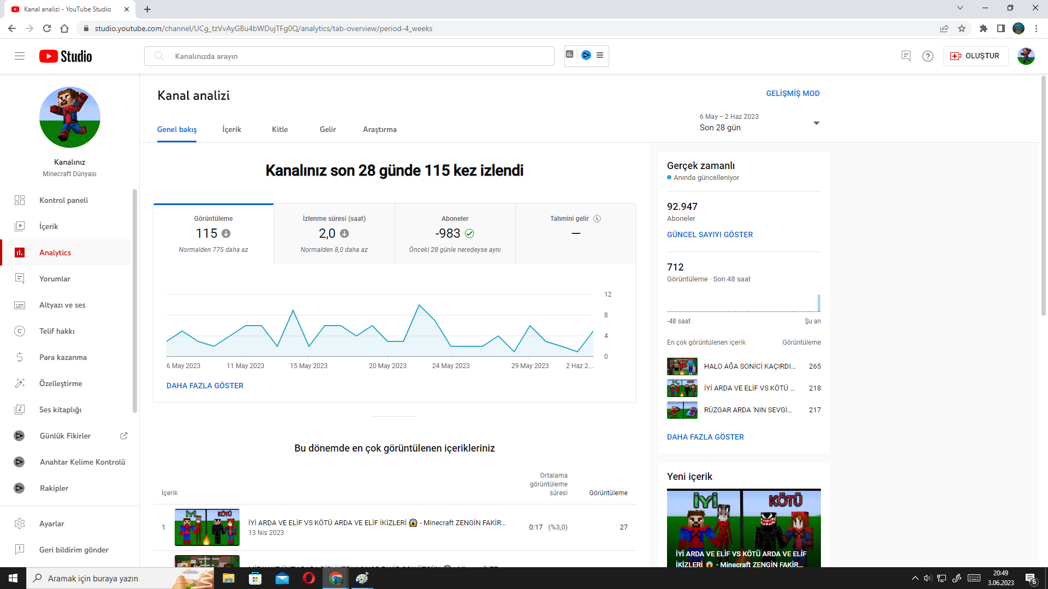
Task: Click the Rakipler sidebar icon
Action: pyautogui.click(x=19, y=488)
